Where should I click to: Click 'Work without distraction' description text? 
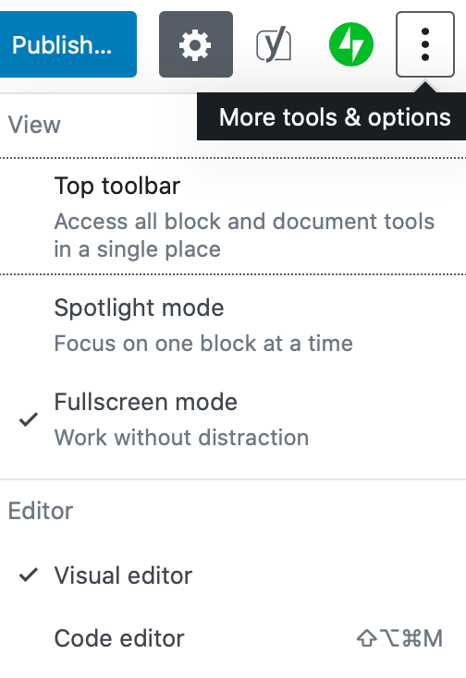pyautogui.click(x=181, y=438)
